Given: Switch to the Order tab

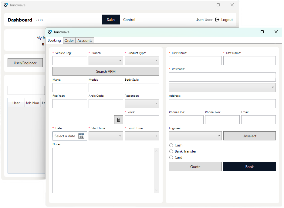Looking at the screenshot, I should click(69, 40).
